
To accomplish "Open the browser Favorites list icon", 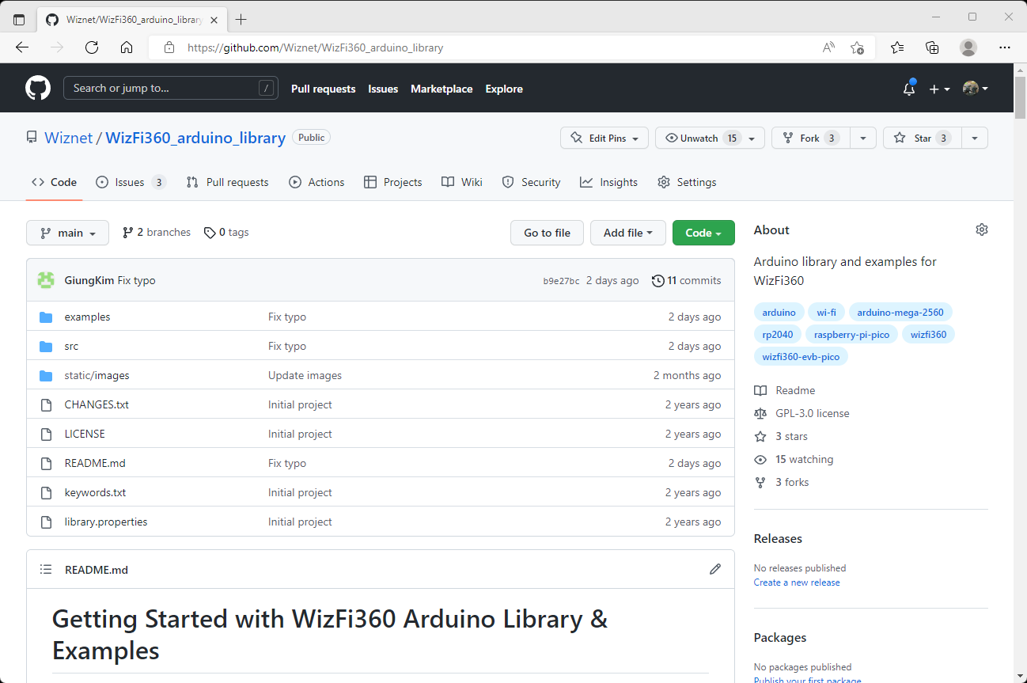I will pyautogui.click(x=897, y=47).
